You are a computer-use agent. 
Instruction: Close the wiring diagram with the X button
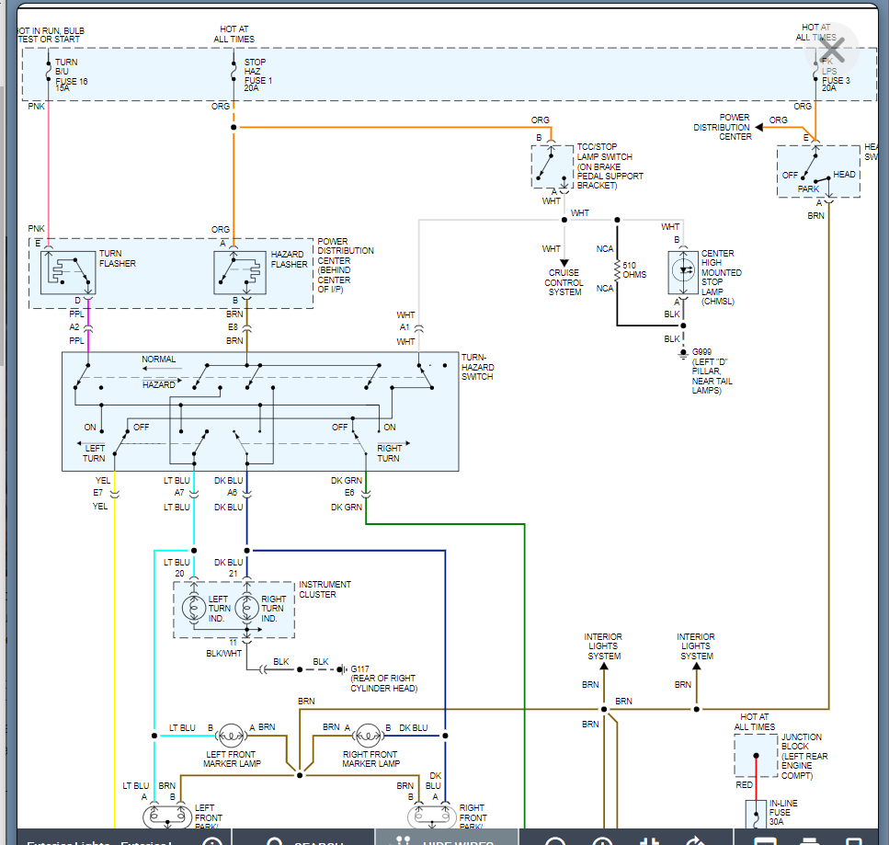tap(832, 49)
